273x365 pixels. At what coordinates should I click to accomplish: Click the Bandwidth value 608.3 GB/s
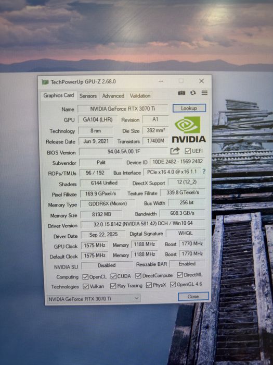(x=183, y=213)
